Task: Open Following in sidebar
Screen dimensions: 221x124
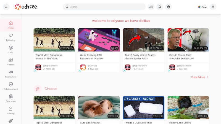Action: tap(11, 37)
